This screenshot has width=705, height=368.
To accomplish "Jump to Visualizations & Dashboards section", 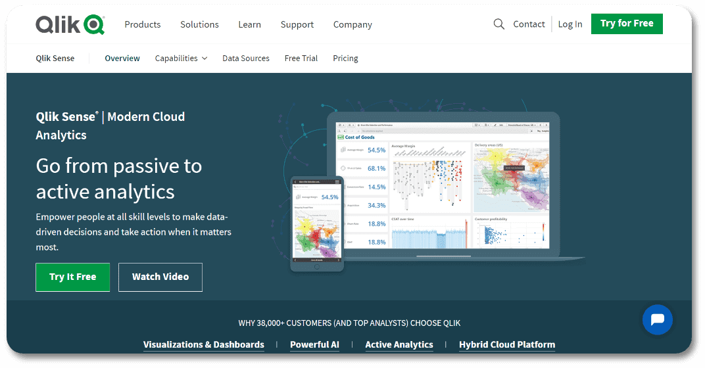I will [x=204, y=344].
